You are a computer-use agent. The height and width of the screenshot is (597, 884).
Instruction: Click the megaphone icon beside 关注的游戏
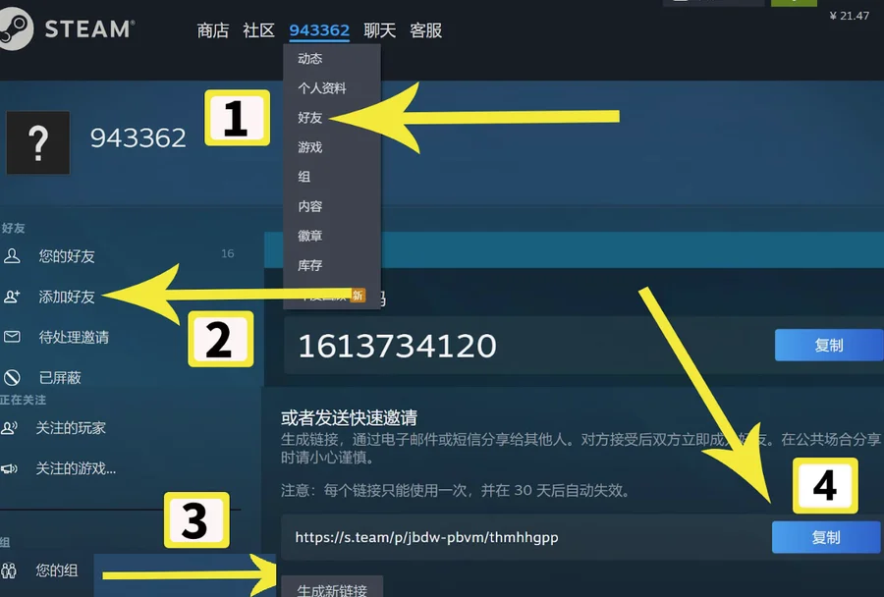[x=10, y=468]
